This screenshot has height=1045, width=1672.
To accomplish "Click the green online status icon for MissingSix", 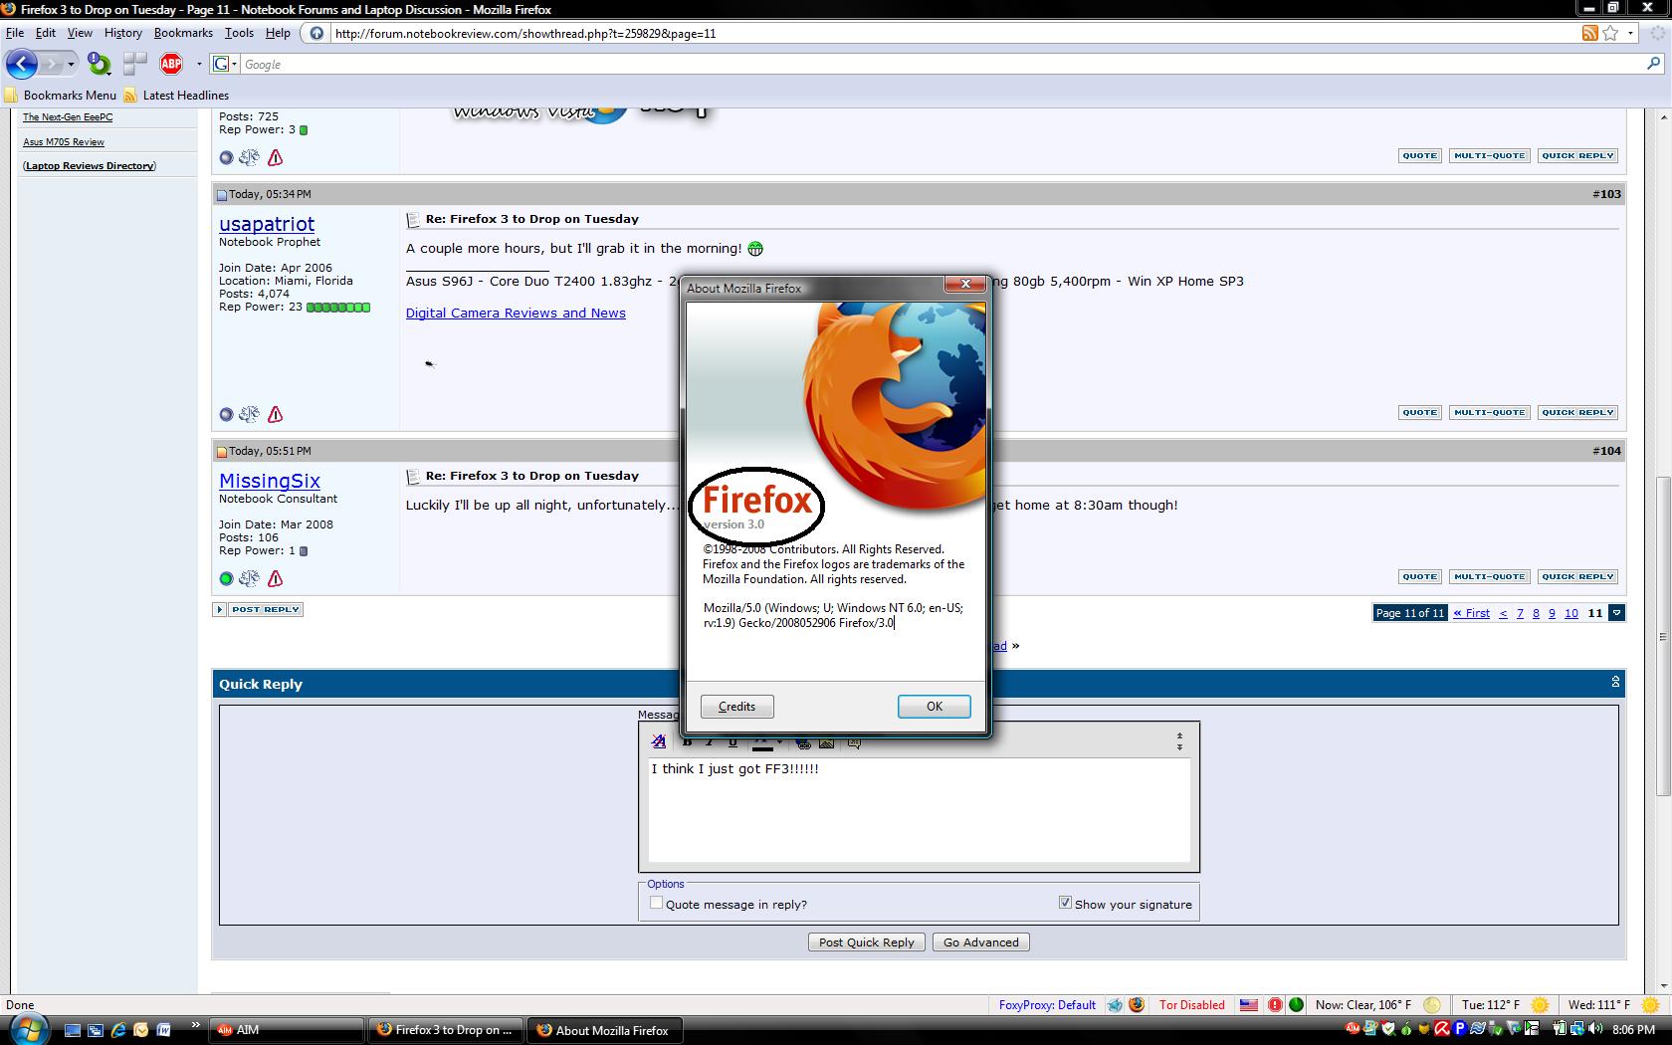I will coord(226,578).
